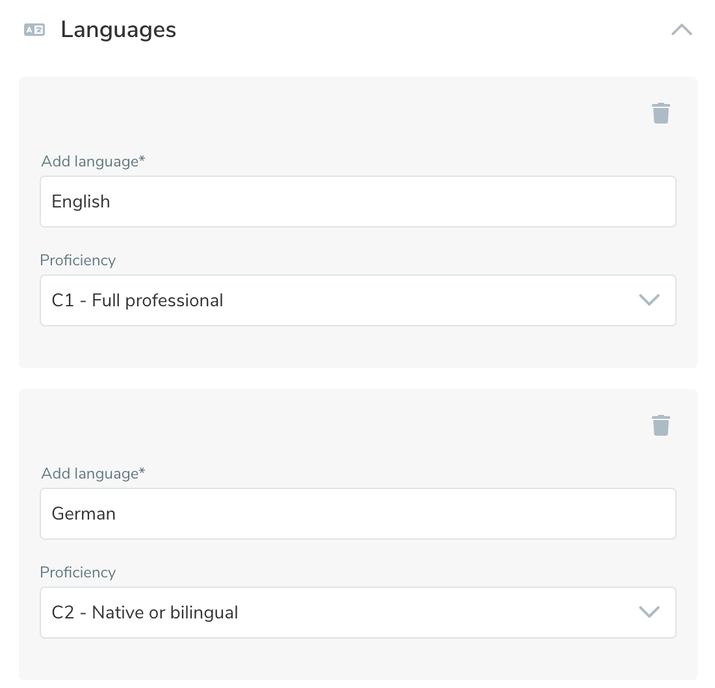Click the arrow on English proficiency dropdown
The height and width of the screenshot is (688, 715).
coord(649,300)
